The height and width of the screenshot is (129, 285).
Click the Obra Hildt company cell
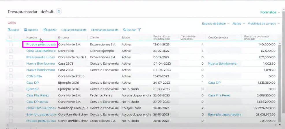point(66,51)
